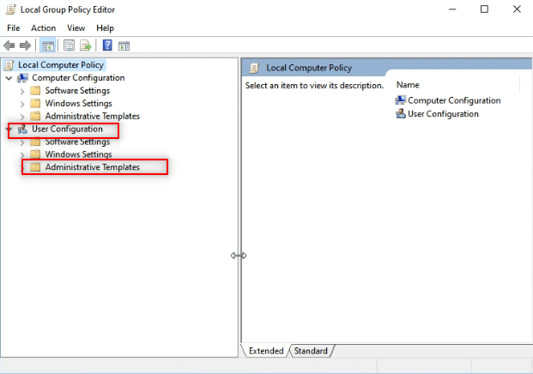
Task: Switch to the Standard tab
Action: pyautogui.click(x=311, y=351)
